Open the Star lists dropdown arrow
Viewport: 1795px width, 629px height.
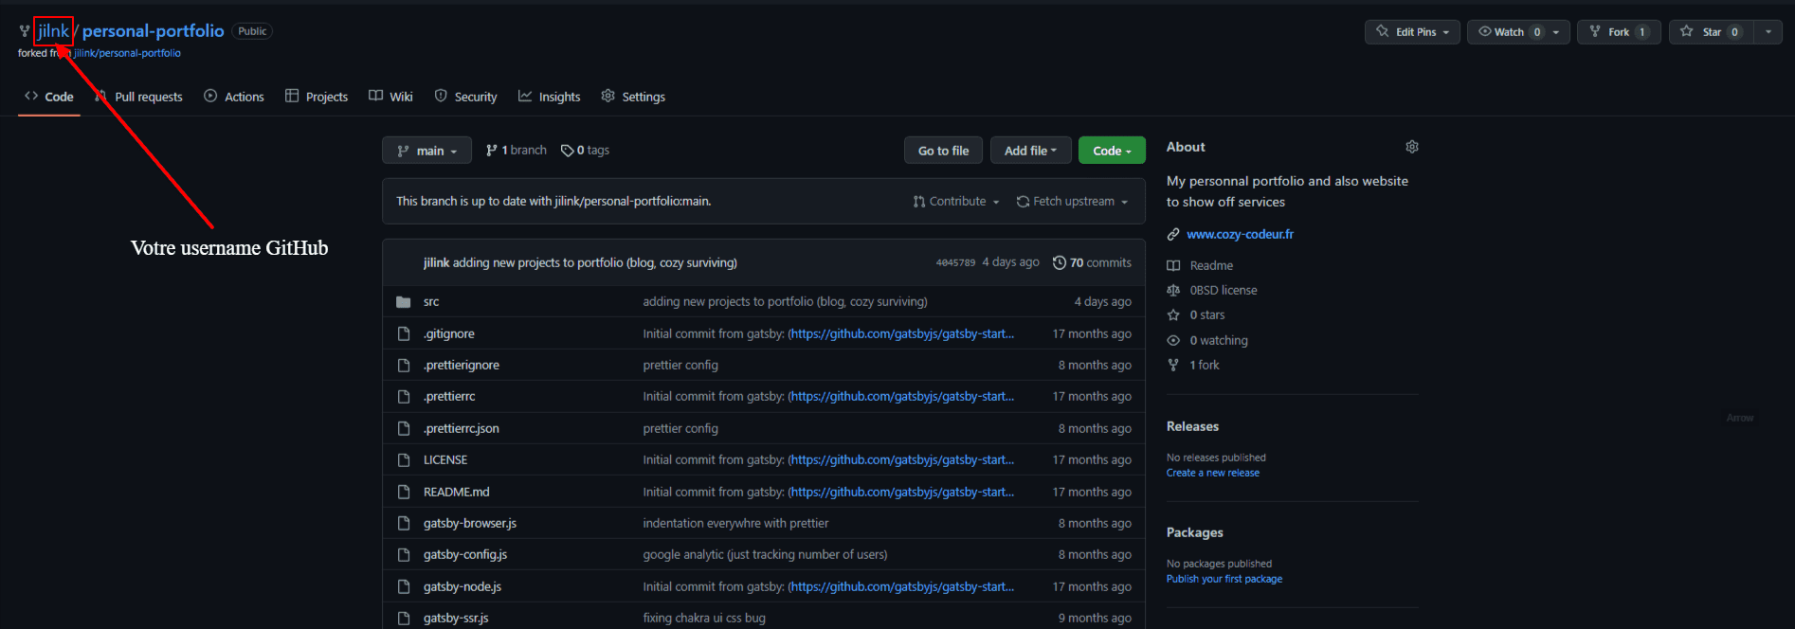(x=1768, y=32)
